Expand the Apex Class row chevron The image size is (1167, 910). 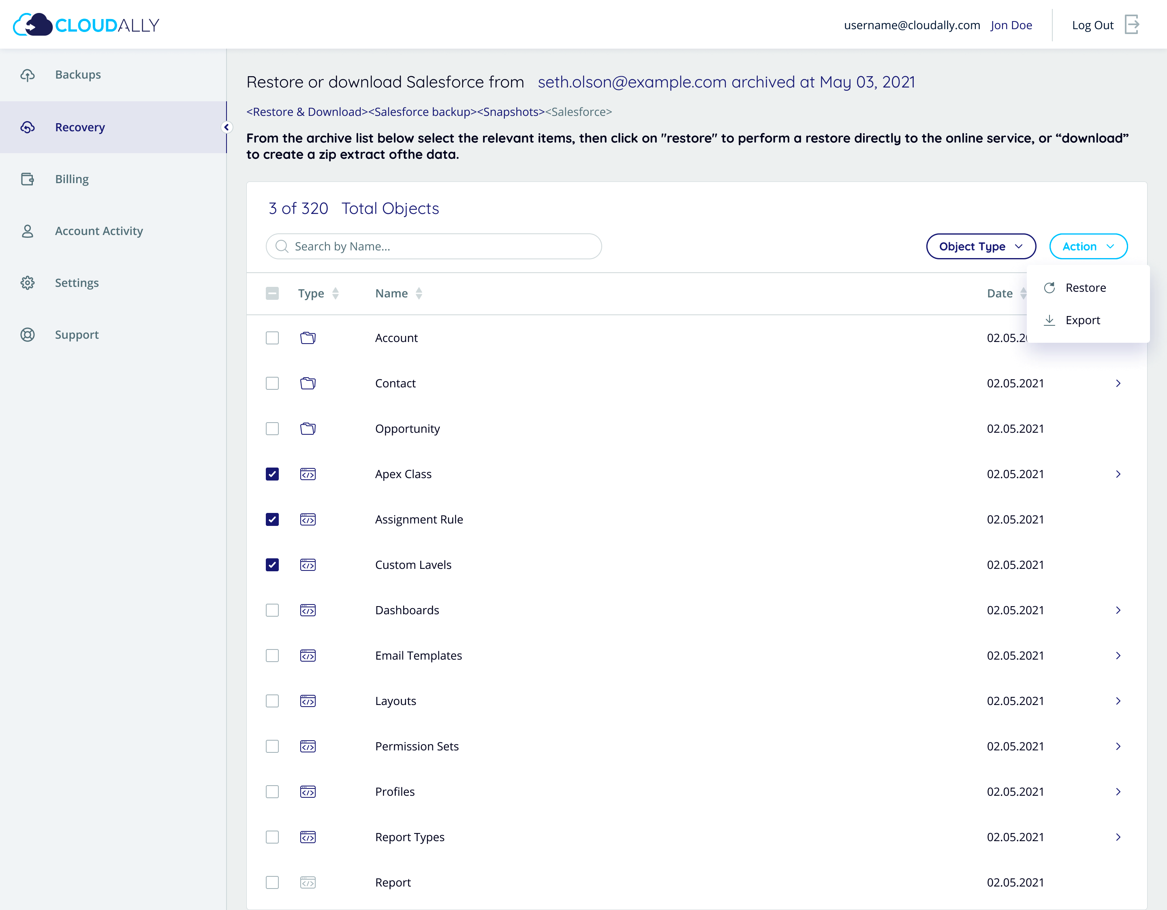(1118, 474)
